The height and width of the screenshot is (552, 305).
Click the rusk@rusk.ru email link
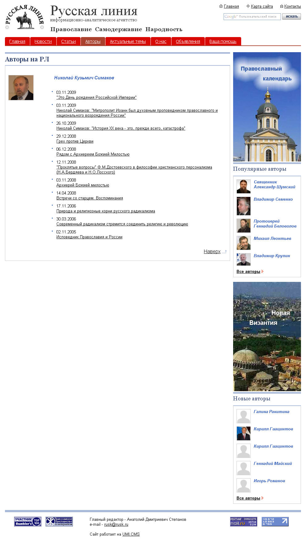tap(116, 525)
